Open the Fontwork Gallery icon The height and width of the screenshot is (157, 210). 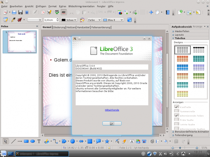pos(132,141)
